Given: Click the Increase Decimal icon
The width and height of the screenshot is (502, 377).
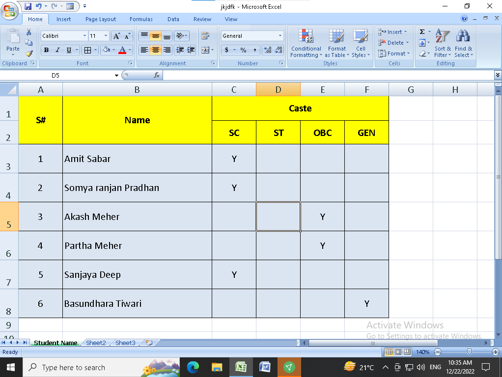Looking at the screenshot, I should (268, 50).
